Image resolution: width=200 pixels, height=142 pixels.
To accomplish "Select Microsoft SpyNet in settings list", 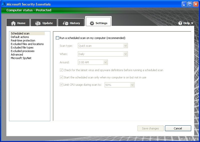I will tap(21, 58).
